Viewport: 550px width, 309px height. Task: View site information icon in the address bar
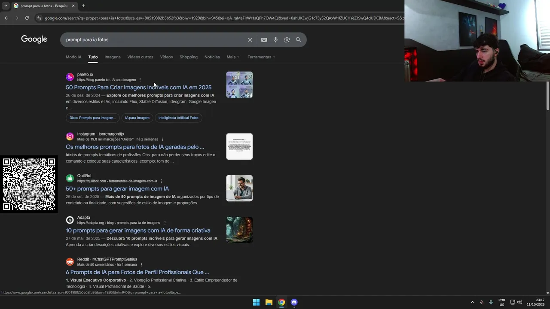click(x=39, y=18)
